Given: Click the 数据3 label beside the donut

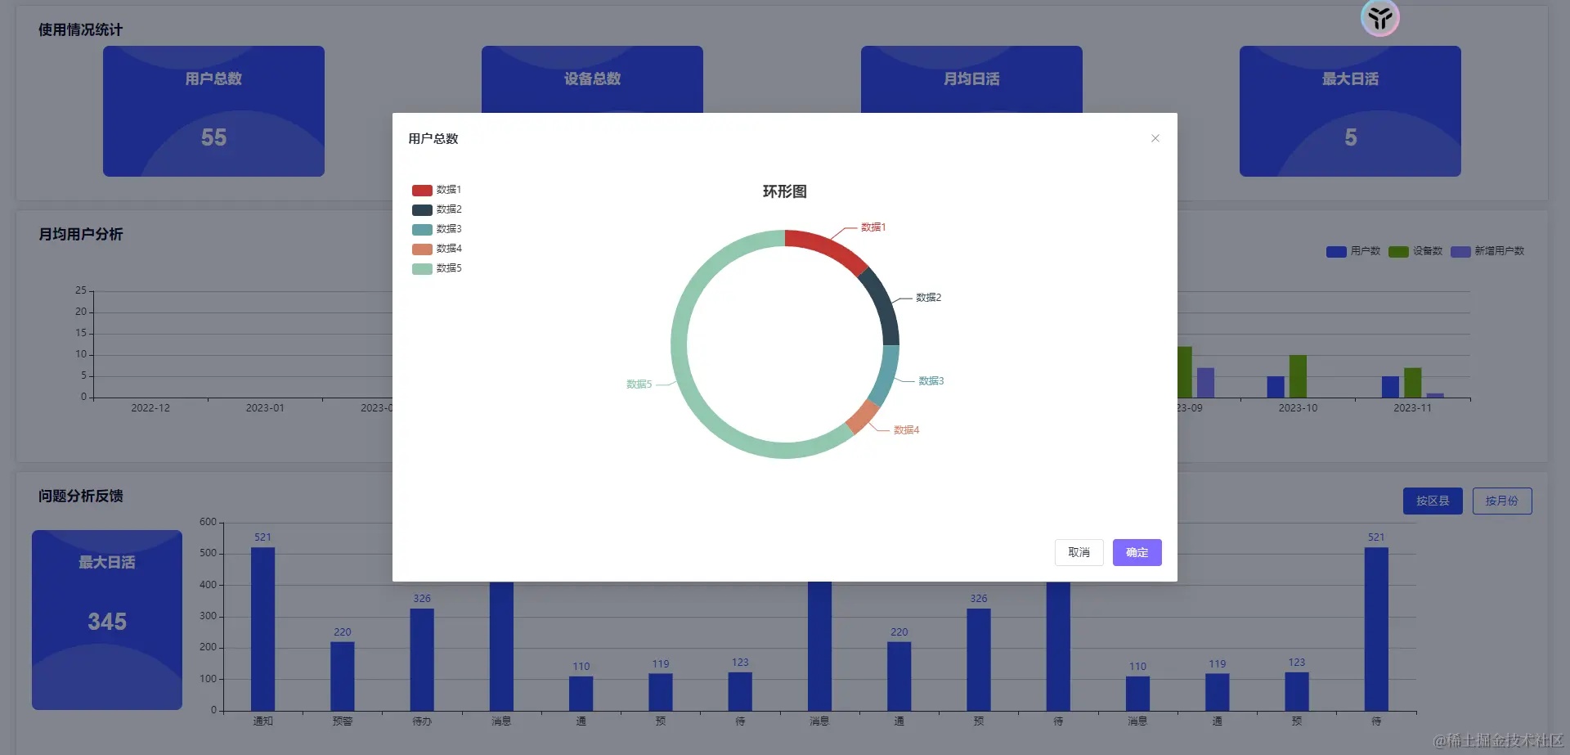Looking at the screenshot, I should tap(931, 381).
